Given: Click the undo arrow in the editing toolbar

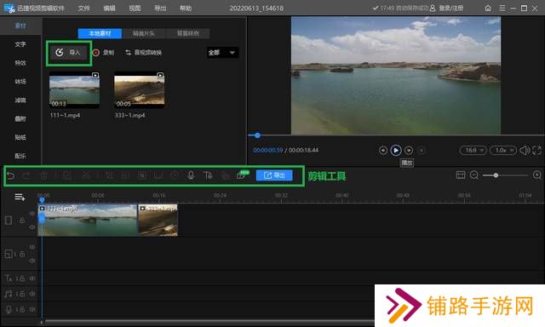Looking at the screenshot, I should (x=10, y=175).
